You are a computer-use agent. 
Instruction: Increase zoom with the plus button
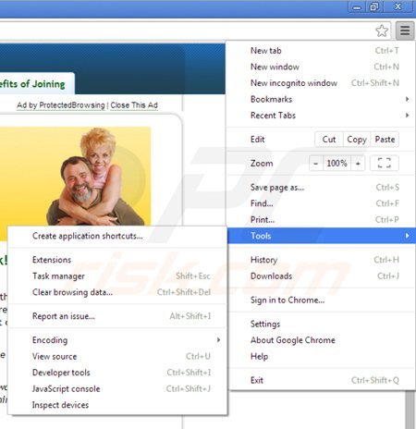point(358,163)
